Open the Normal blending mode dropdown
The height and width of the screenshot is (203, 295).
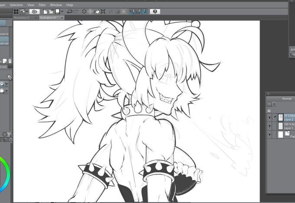tap(281, 98)
